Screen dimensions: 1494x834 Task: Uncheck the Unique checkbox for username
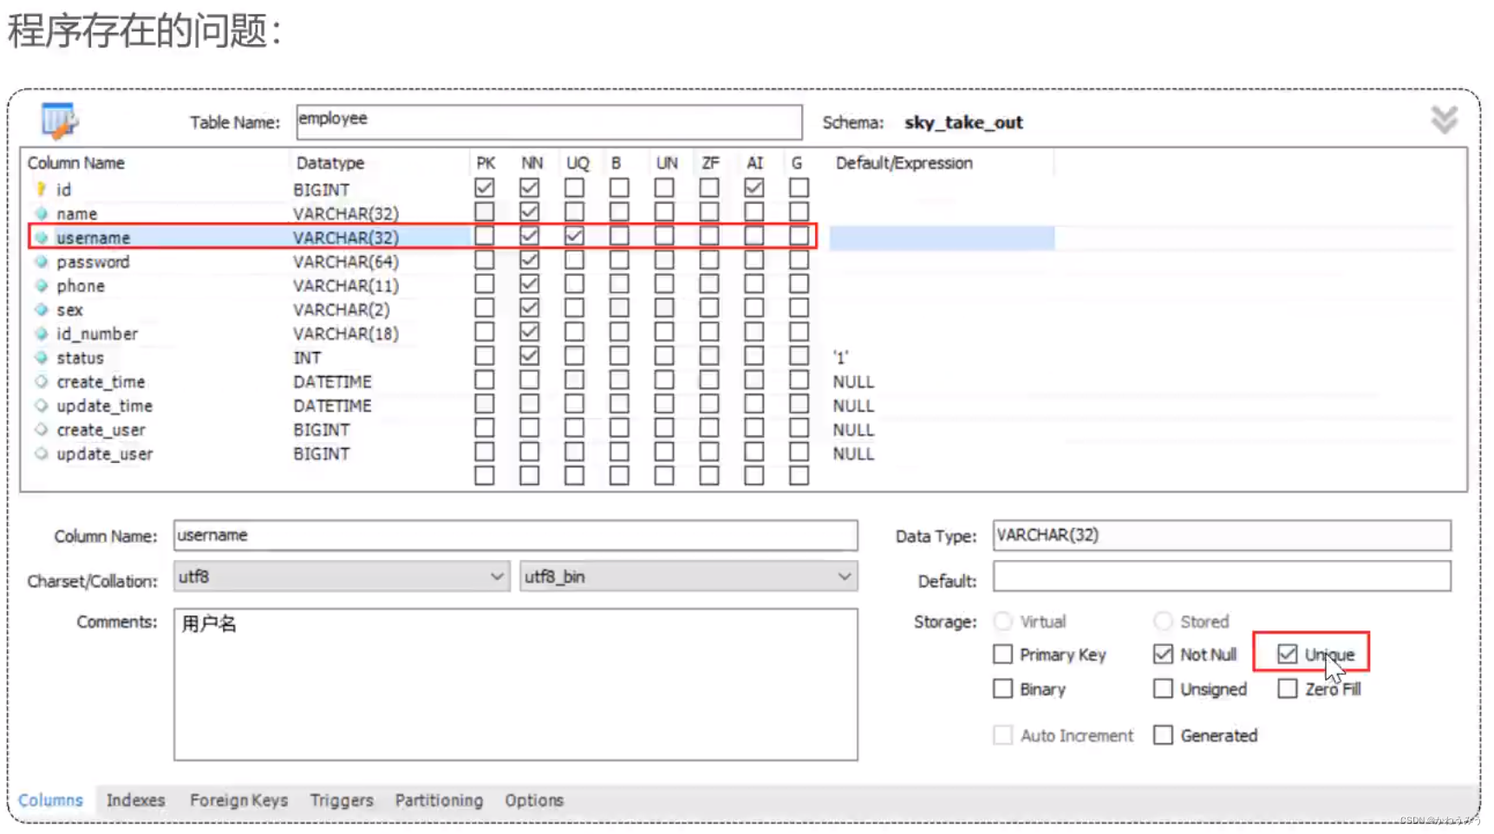pos(1287,654)
